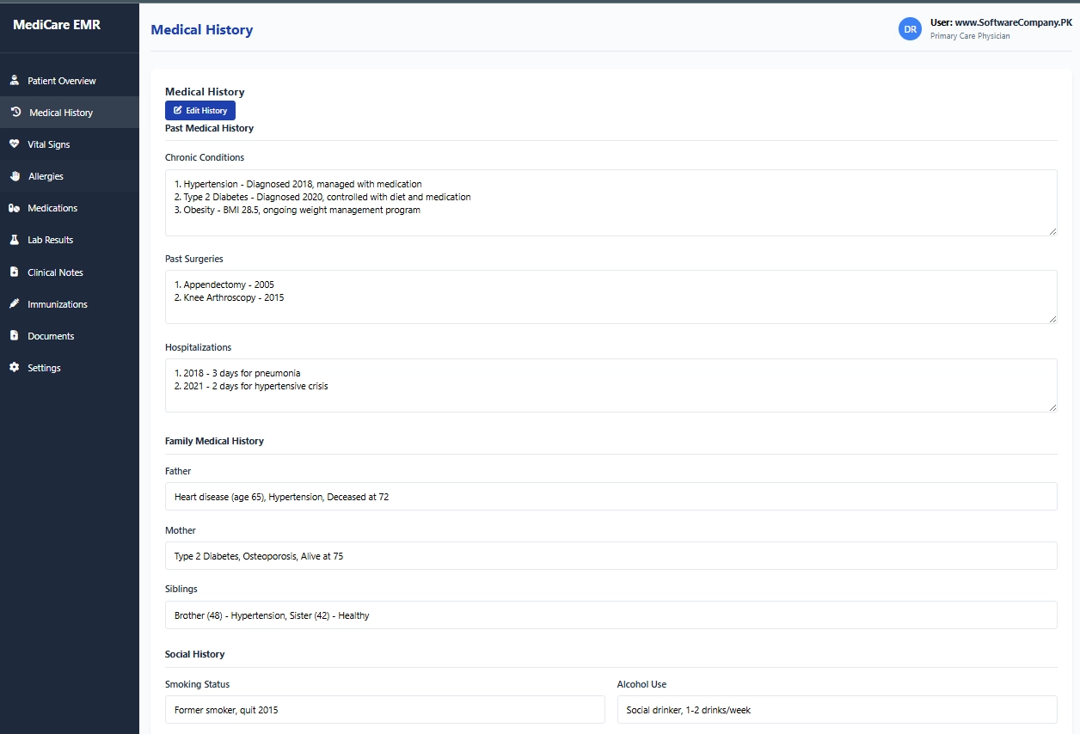Open Vital Signs via the heart icon
Viewport: 1080px width, 734px height.
click(x=15, y=144)
